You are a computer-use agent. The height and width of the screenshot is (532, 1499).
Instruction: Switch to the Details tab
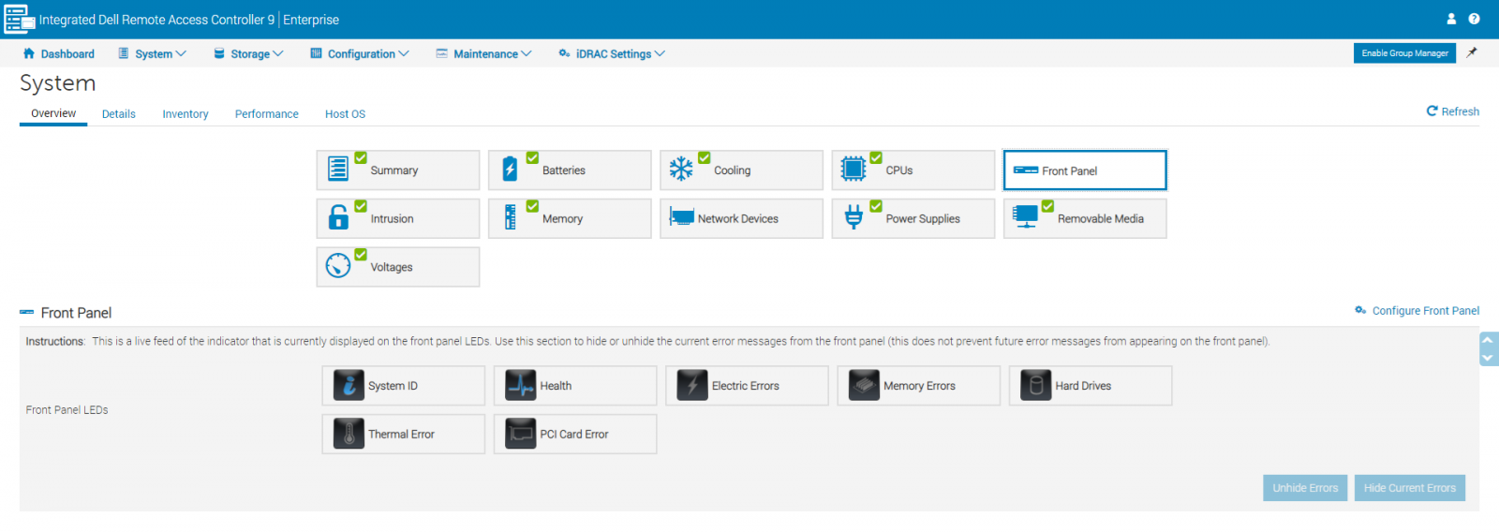119,114
